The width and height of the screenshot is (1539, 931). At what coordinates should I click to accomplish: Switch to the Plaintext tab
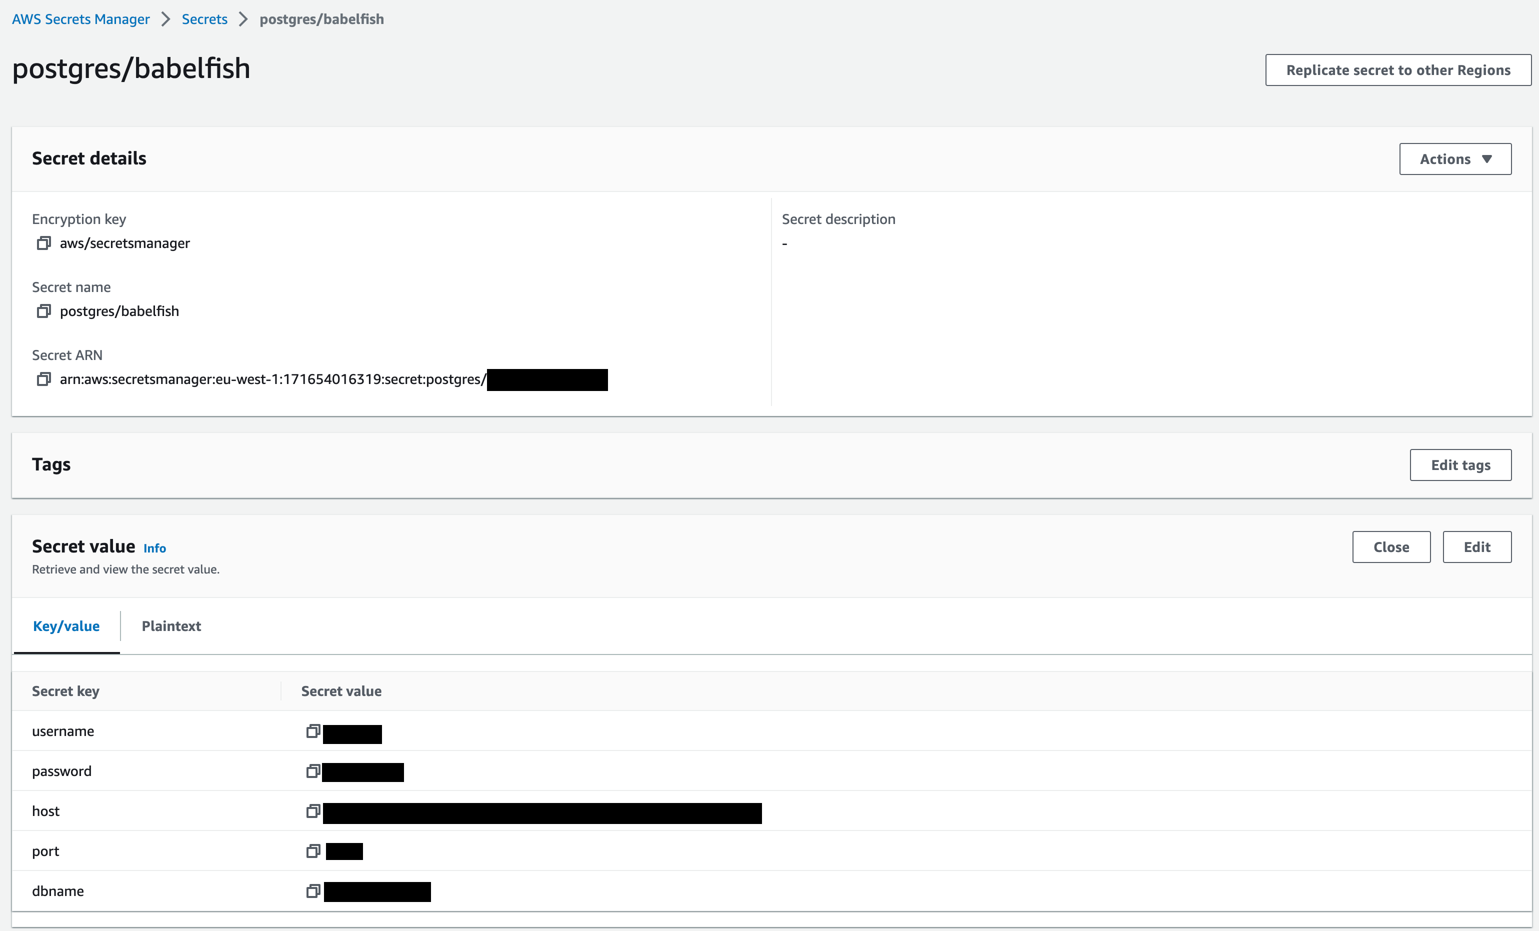[171, 626]
